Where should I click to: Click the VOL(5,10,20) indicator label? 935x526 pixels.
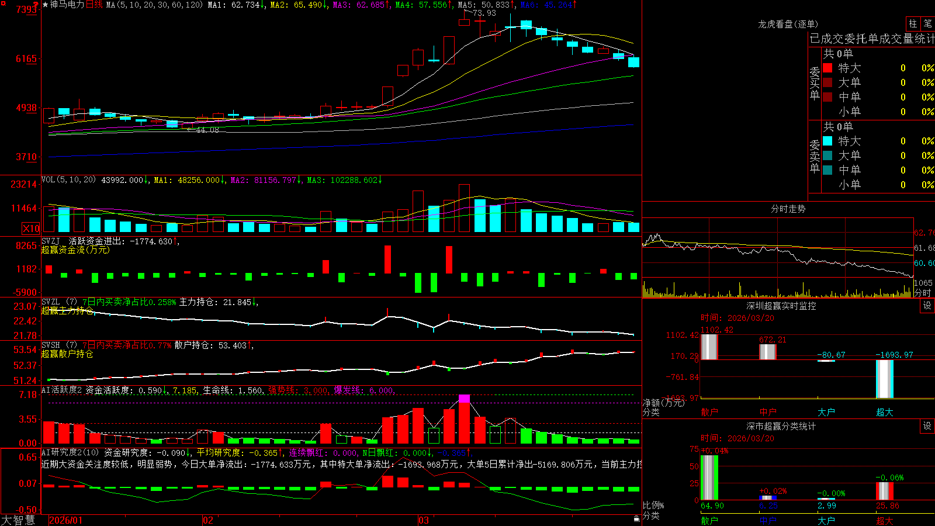pyautogui.click(x=68, y=180)
